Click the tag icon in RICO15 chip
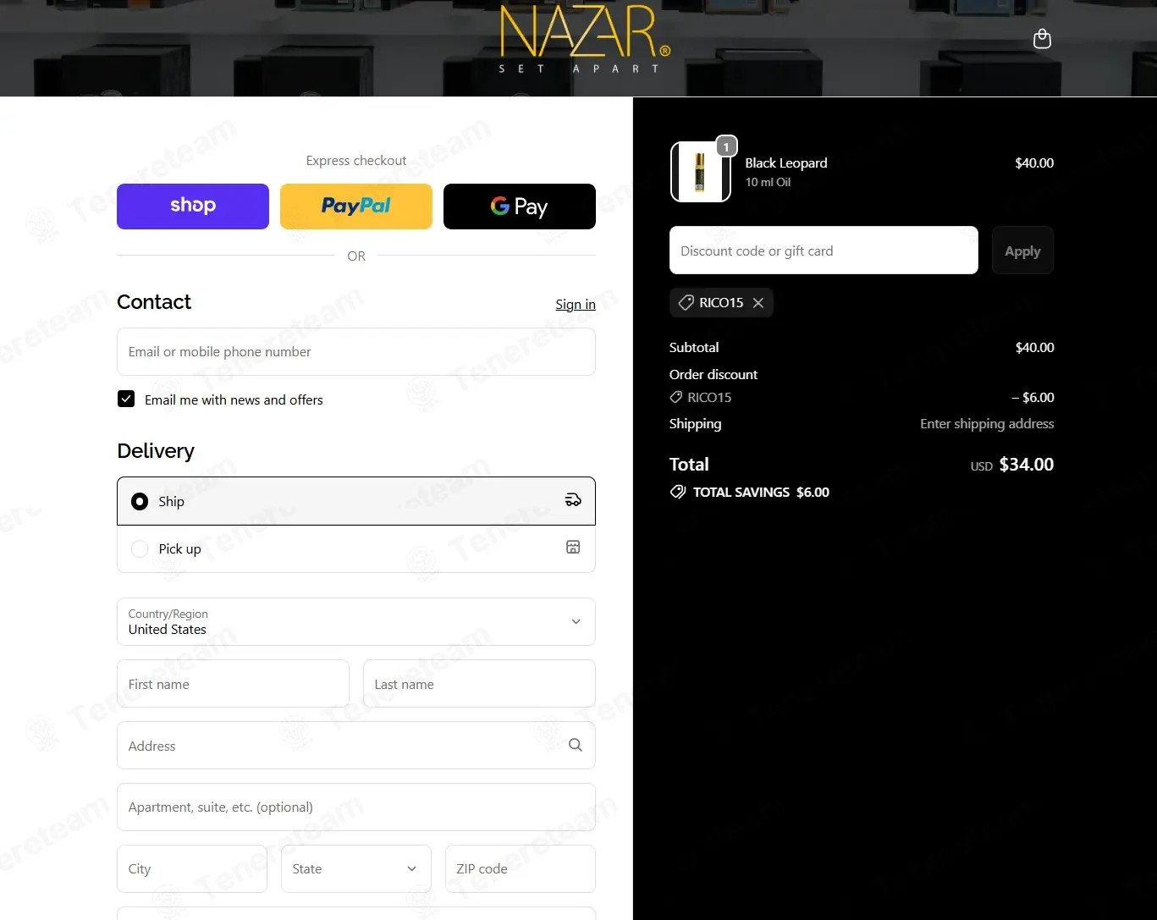1157x920 pixels. (686, 303)
